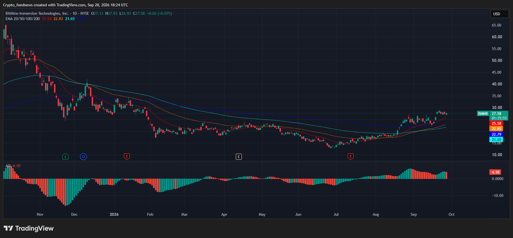Open the red earnings E marker near February

(x=127, y=157)
